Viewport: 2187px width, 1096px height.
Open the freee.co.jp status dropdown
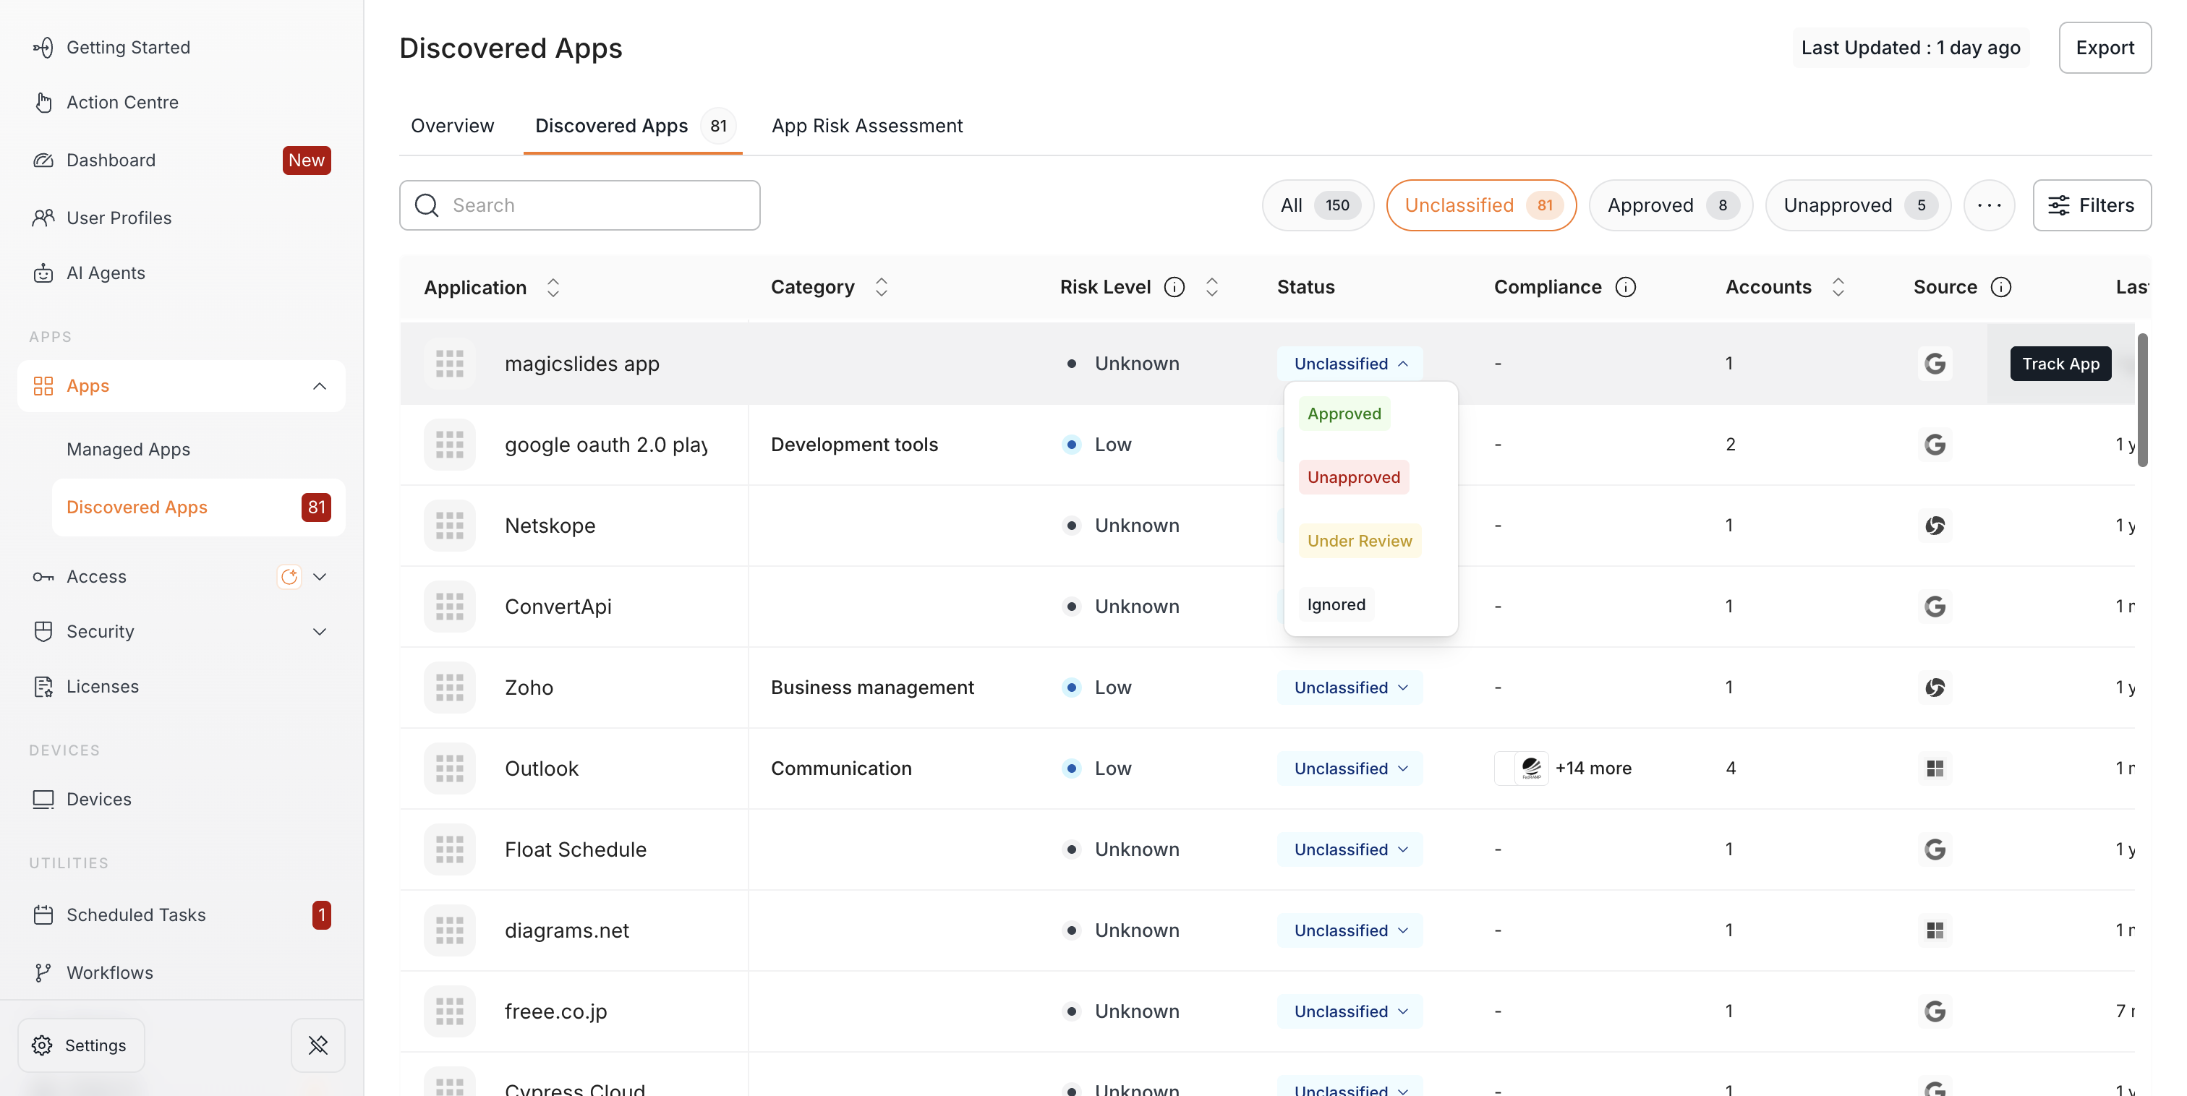tap(1350, 1012)
